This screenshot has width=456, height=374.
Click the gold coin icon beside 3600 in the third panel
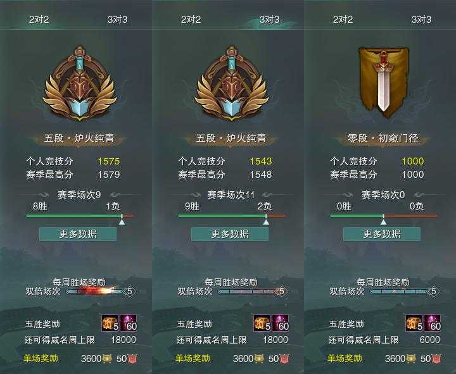[x=411, y=359]
